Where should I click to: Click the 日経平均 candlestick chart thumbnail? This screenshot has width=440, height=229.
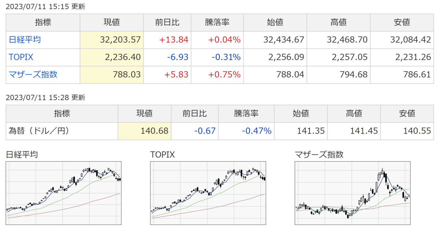(x=64, y=193)
